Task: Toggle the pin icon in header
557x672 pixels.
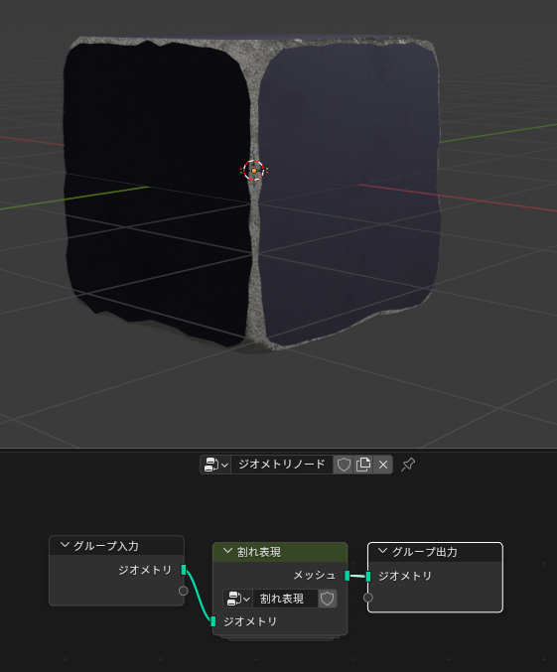Action: (408, 465)
